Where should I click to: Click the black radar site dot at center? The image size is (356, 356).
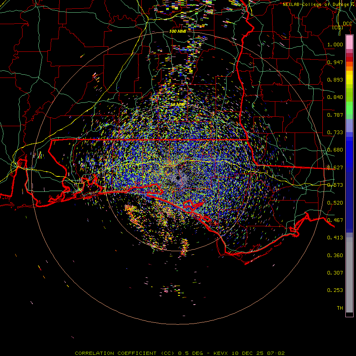coord(178,178)
